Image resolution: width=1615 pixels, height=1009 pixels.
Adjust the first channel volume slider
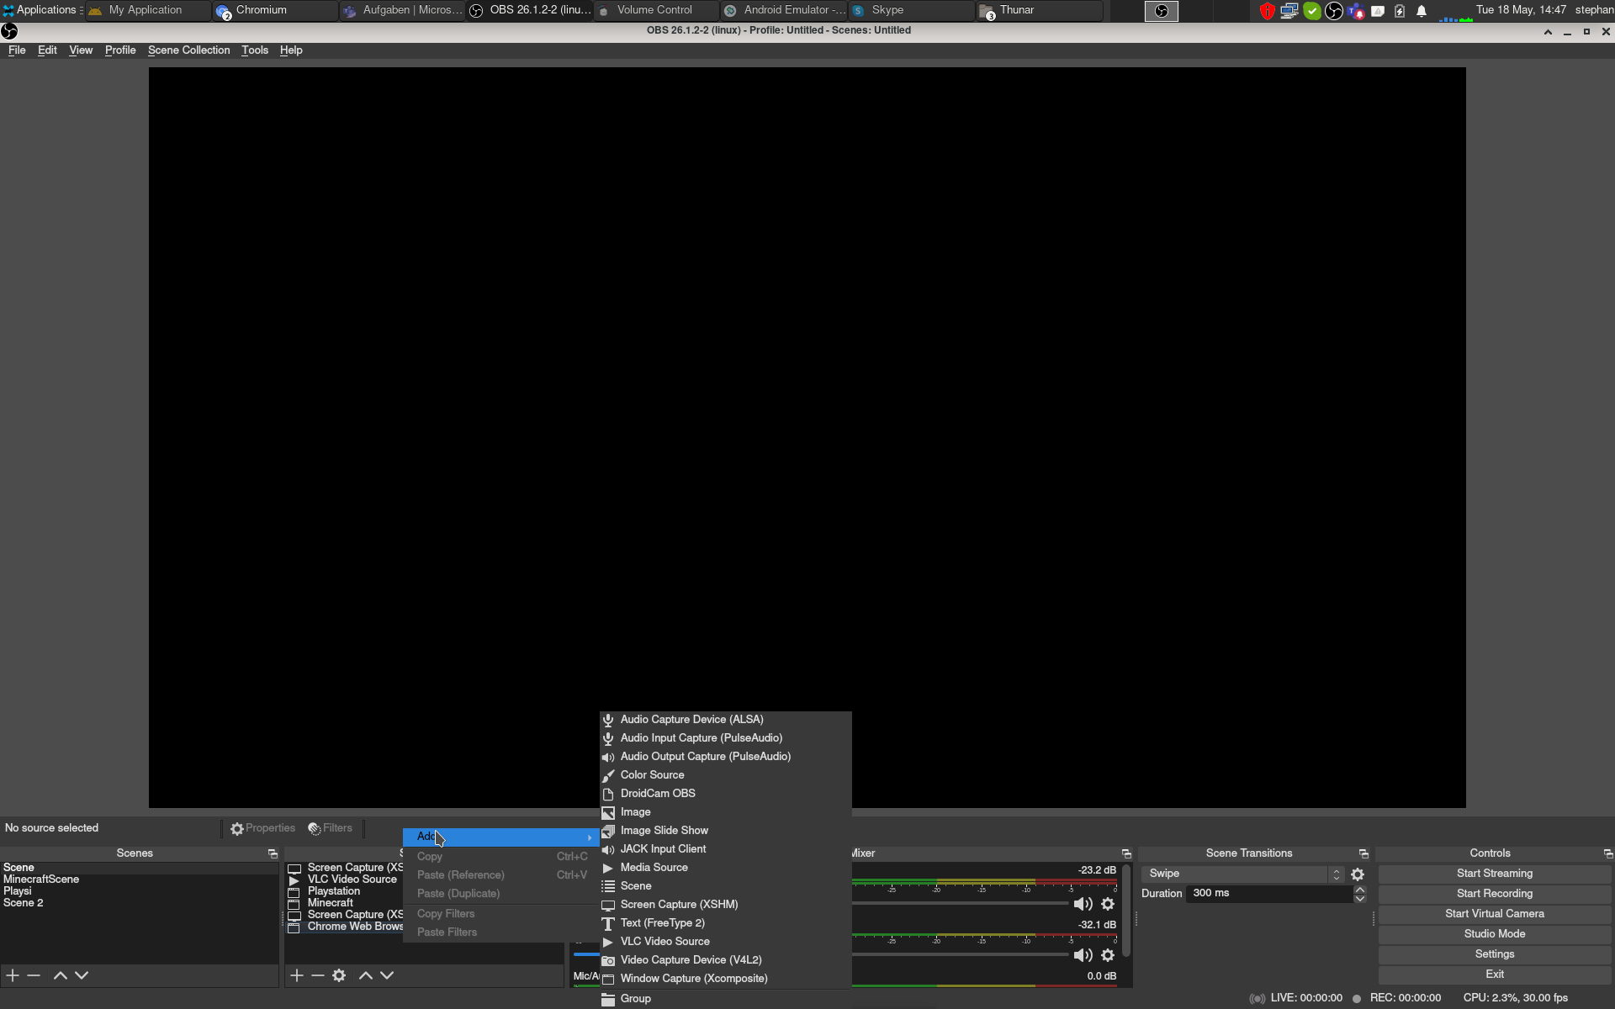[x=959, y=904]
